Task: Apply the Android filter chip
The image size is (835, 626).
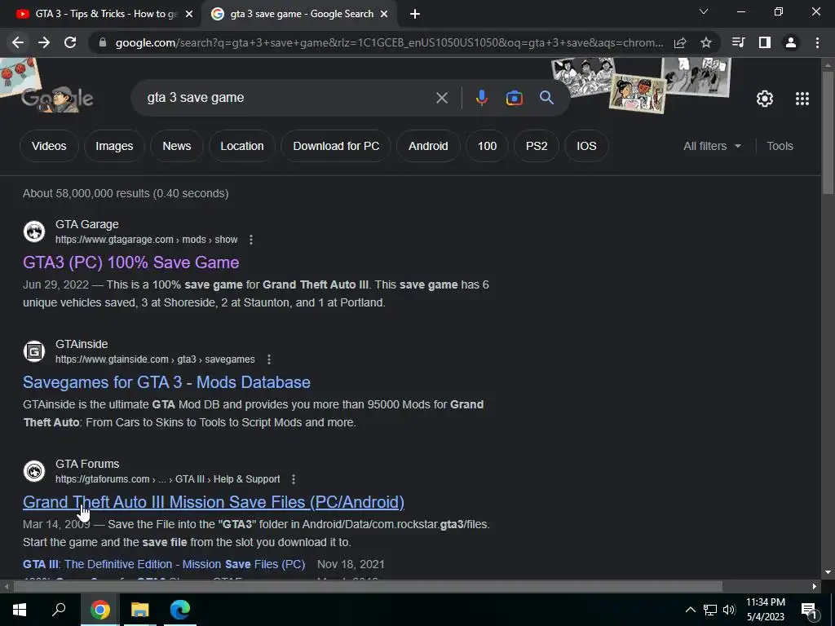Action: coord(428,146)
